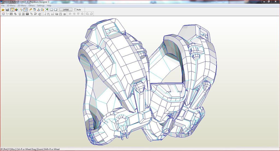Click the colored cube texture icon
This screenshot has width=280, height=151.
point(16,10)
